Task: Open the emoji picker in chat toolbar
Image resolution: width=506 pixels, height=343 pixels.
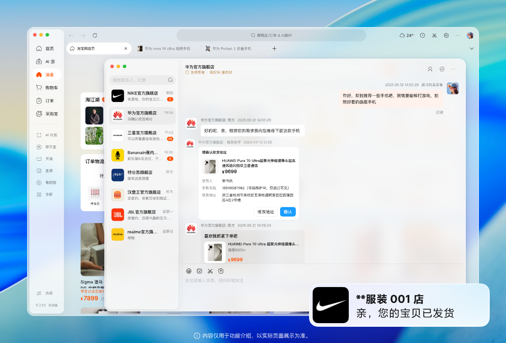Action: point(189,271)
